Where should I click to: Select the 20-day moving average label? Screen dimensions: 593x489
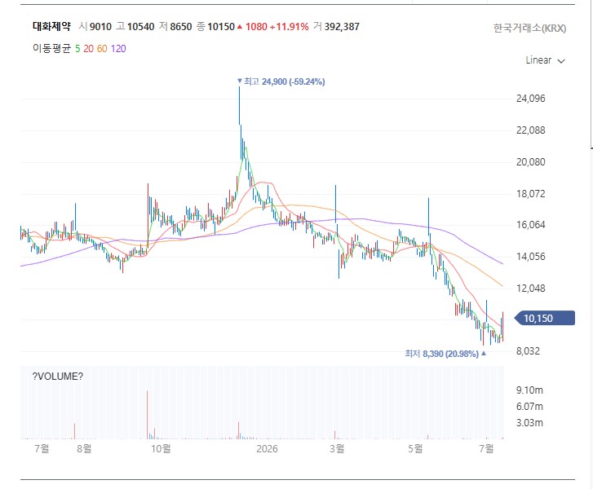coord(88,49)
